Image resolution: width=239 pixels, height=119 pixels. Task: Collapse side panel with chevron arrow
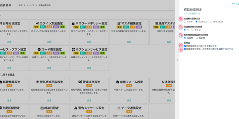(177, 60)
